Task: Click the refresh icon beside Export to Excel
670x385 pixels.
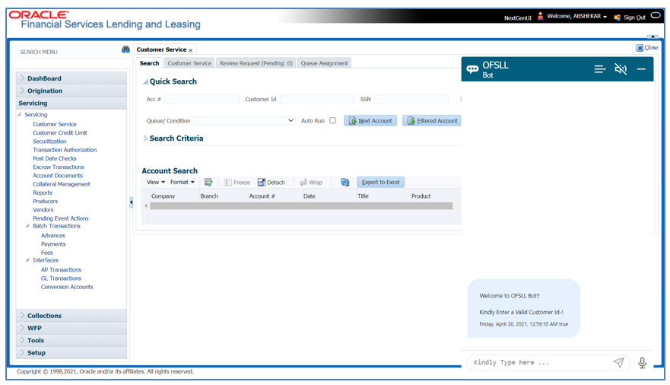Action: (345, 183)
